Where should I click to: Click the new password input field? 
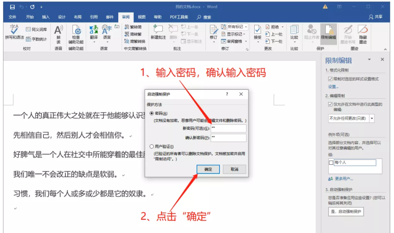point(229,129)
